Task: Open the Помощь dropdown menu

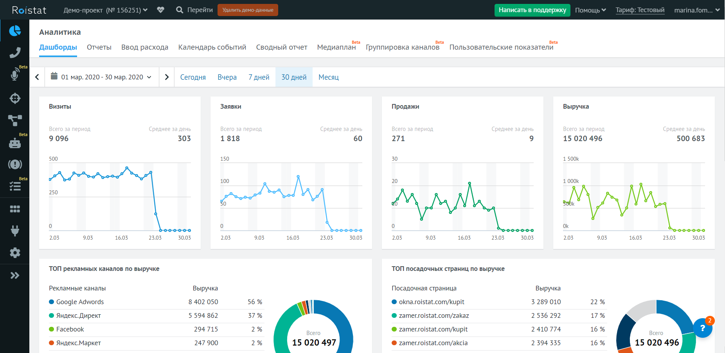Action: pos(590,10)
